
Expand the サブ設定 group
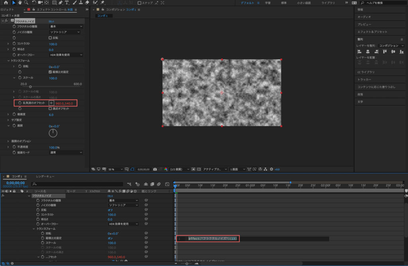coord(8,120)
